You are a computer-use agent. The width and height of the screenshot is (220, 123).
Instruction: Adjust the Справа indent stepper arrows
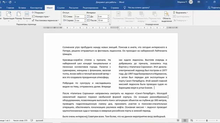click(x=85, y=20)
